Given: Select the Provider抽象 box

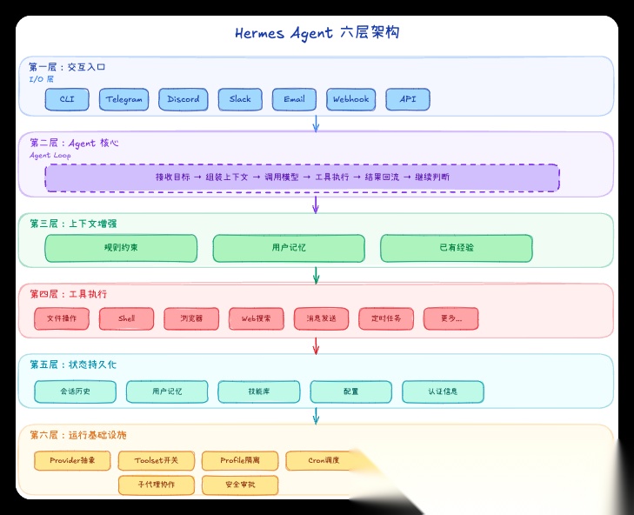Looking at the screenshot, I should click(x=72, y=460).
